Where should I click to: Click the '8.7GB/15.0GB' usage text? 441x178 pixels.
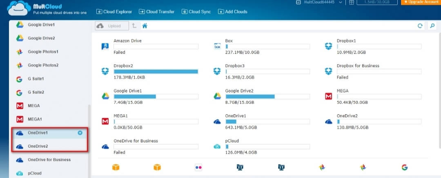[x=240, y=102]
